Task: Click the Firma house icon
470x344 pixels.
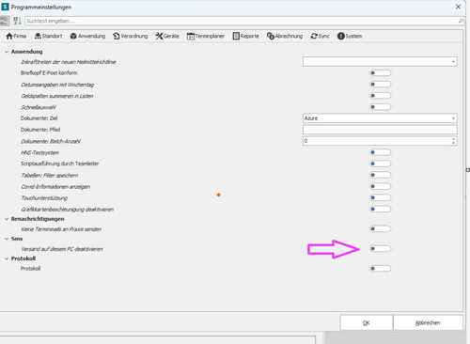Action: (9, 36)
